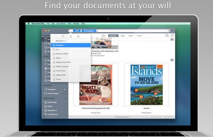Open the grid view mode dropdown

(x=167, y=35)
